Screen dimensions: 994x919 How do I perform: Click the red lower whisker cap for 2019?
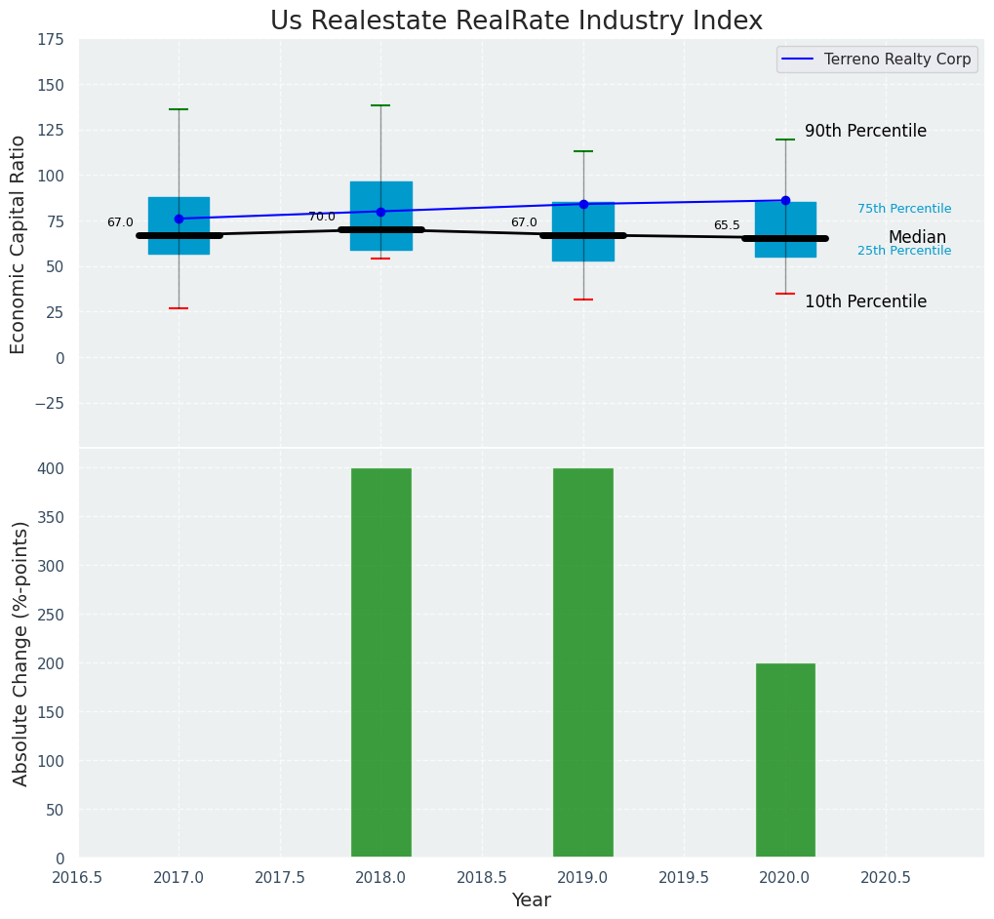click(x=583, y=300)
